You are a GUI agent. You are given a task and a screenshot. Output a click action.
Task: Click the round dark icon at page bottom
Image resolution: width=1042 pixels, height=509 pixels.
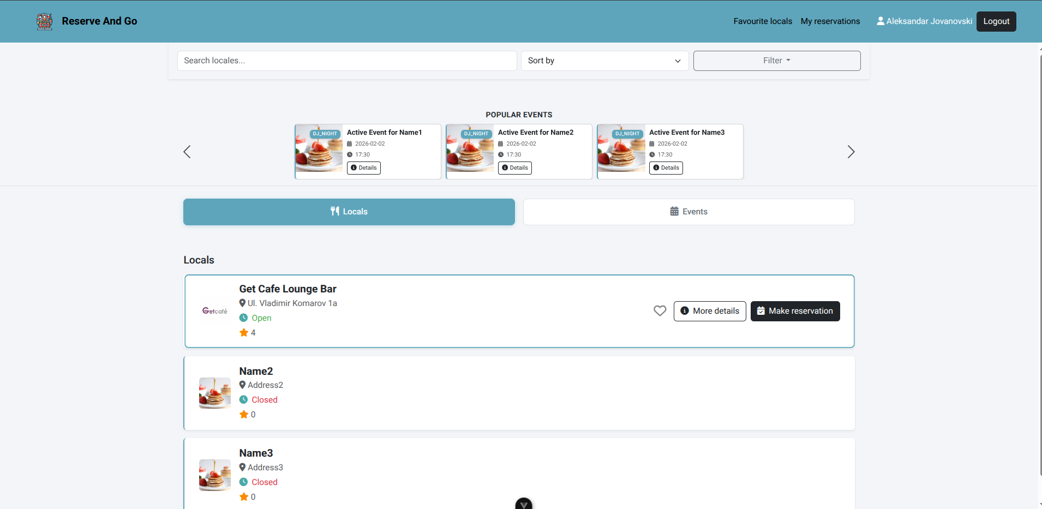[523, 504]
